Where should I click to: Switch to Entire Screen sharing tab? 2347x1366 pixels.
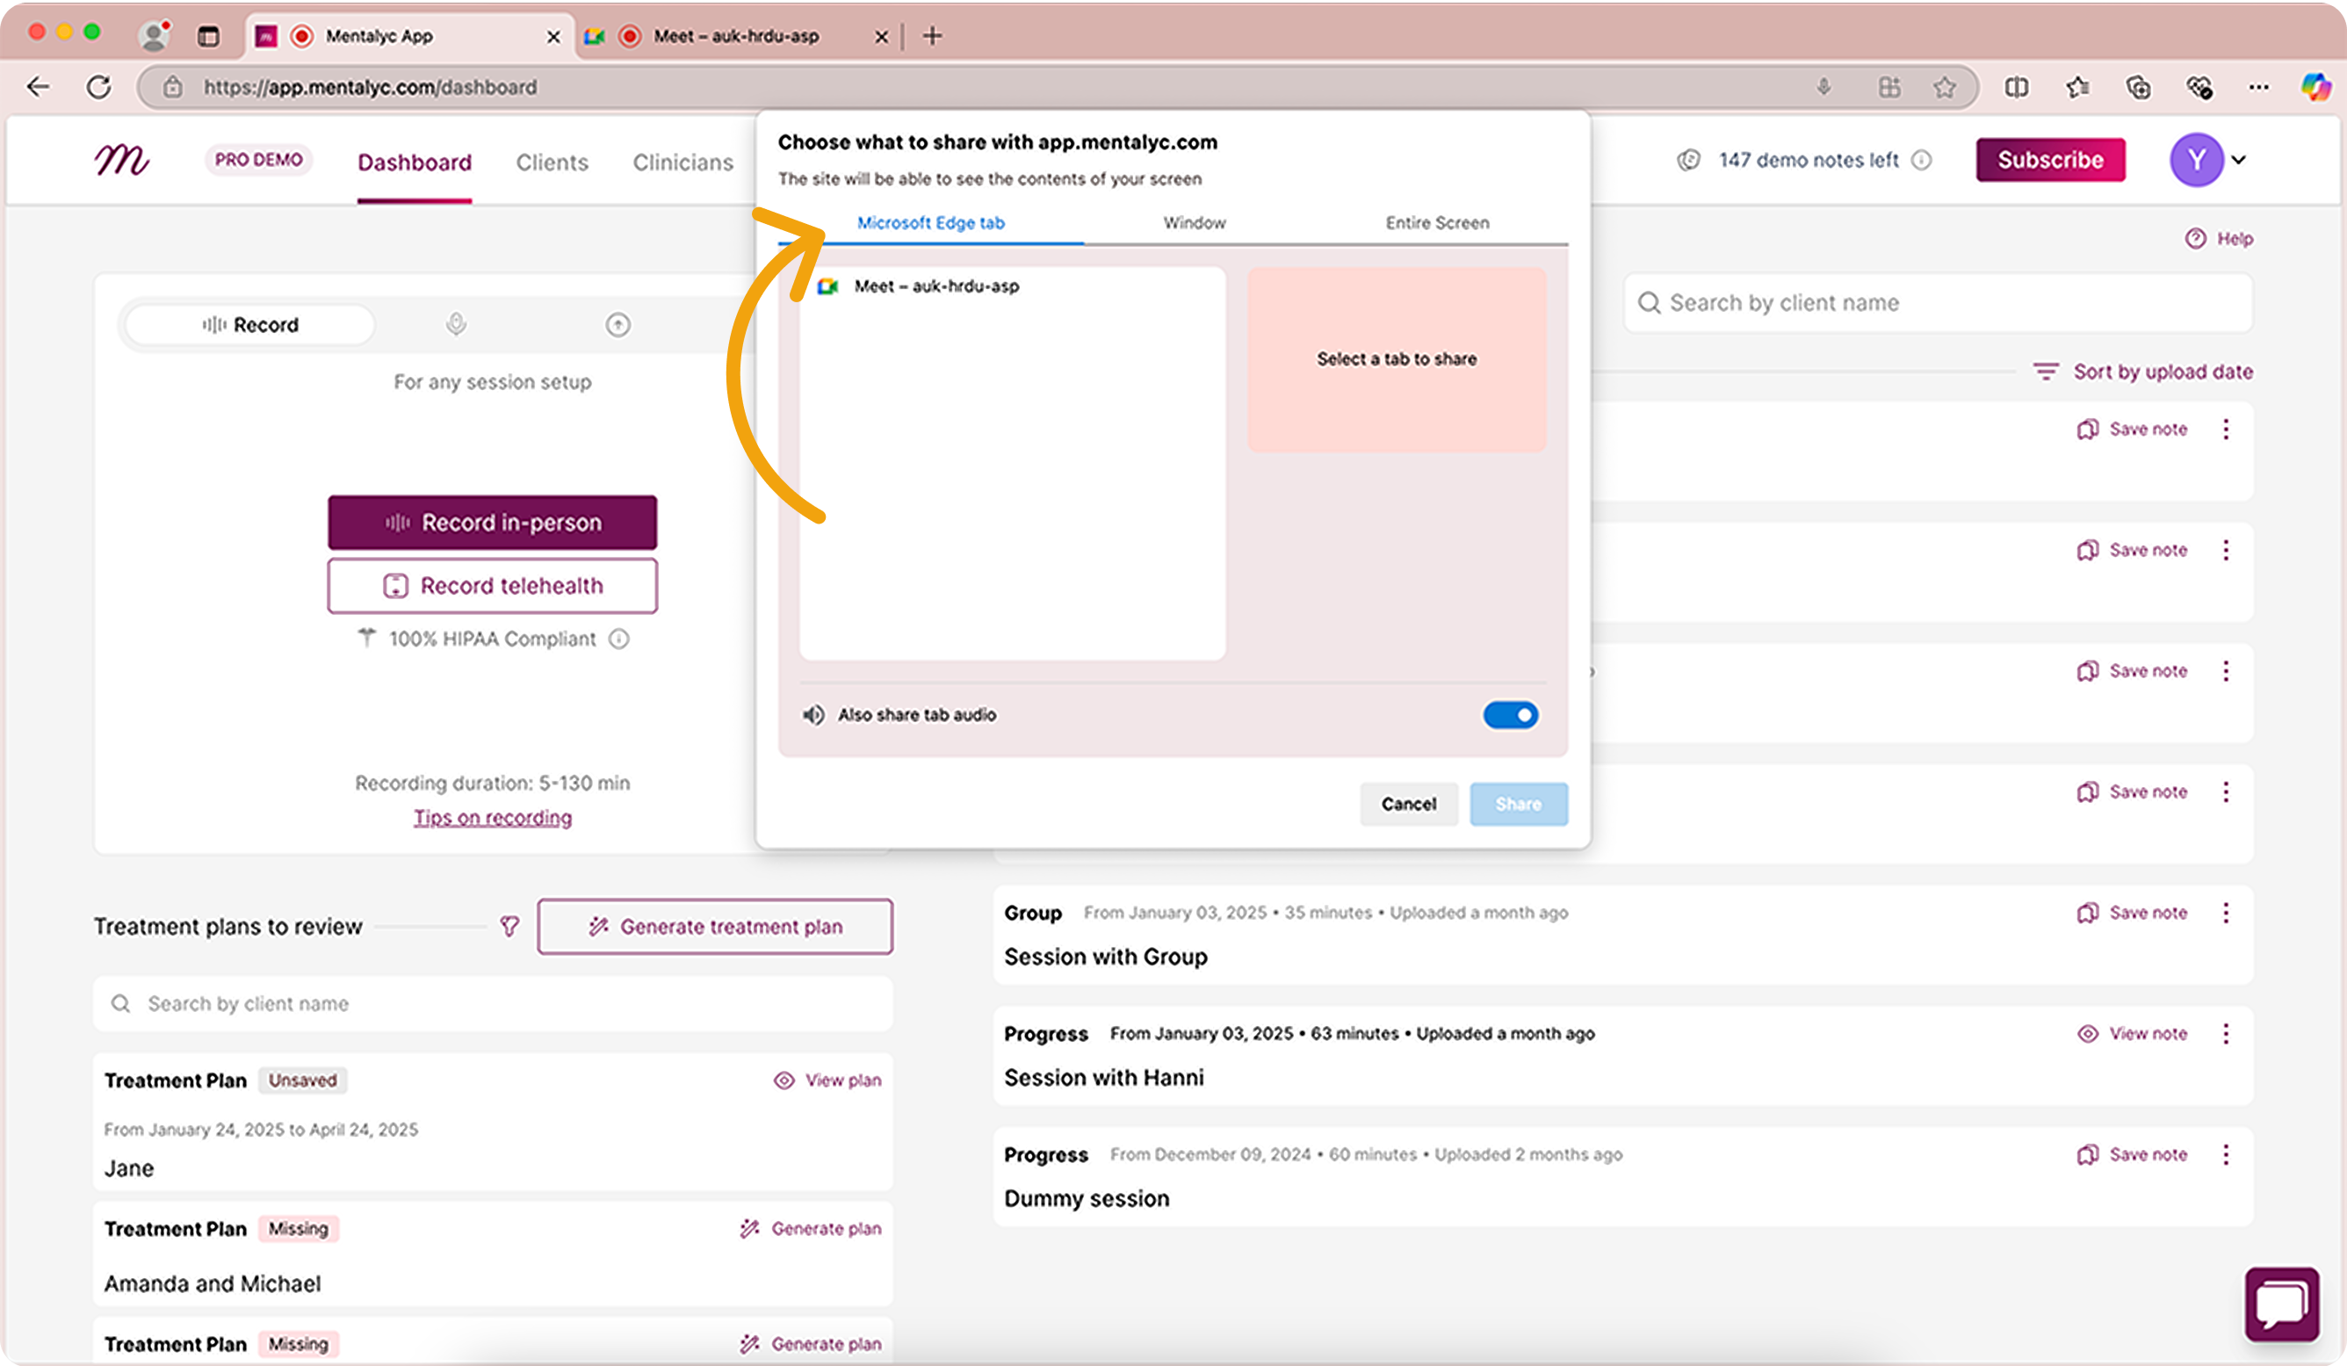click(1437, 223)
